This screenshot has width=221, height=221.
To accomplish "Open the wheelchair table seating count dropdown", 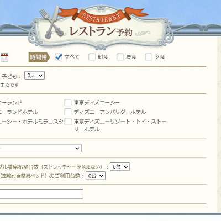I will point(120,167).
